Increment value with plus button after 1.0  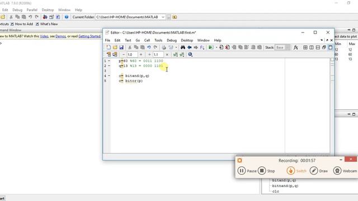pos(141,55)
